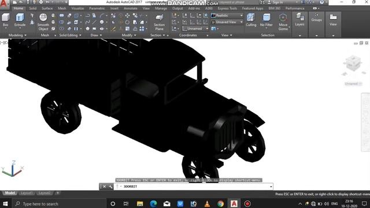This screenshot has height=208, width=370.
Task: Toggle system volume icon in tray
Action: point(326,204)
